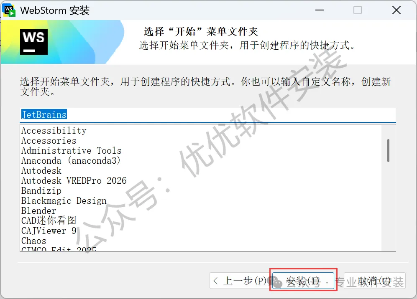The height and width of the screenshot is (299, 417).
Task: Click the folder list scrollbar thumb
Action: coord(388,150)
